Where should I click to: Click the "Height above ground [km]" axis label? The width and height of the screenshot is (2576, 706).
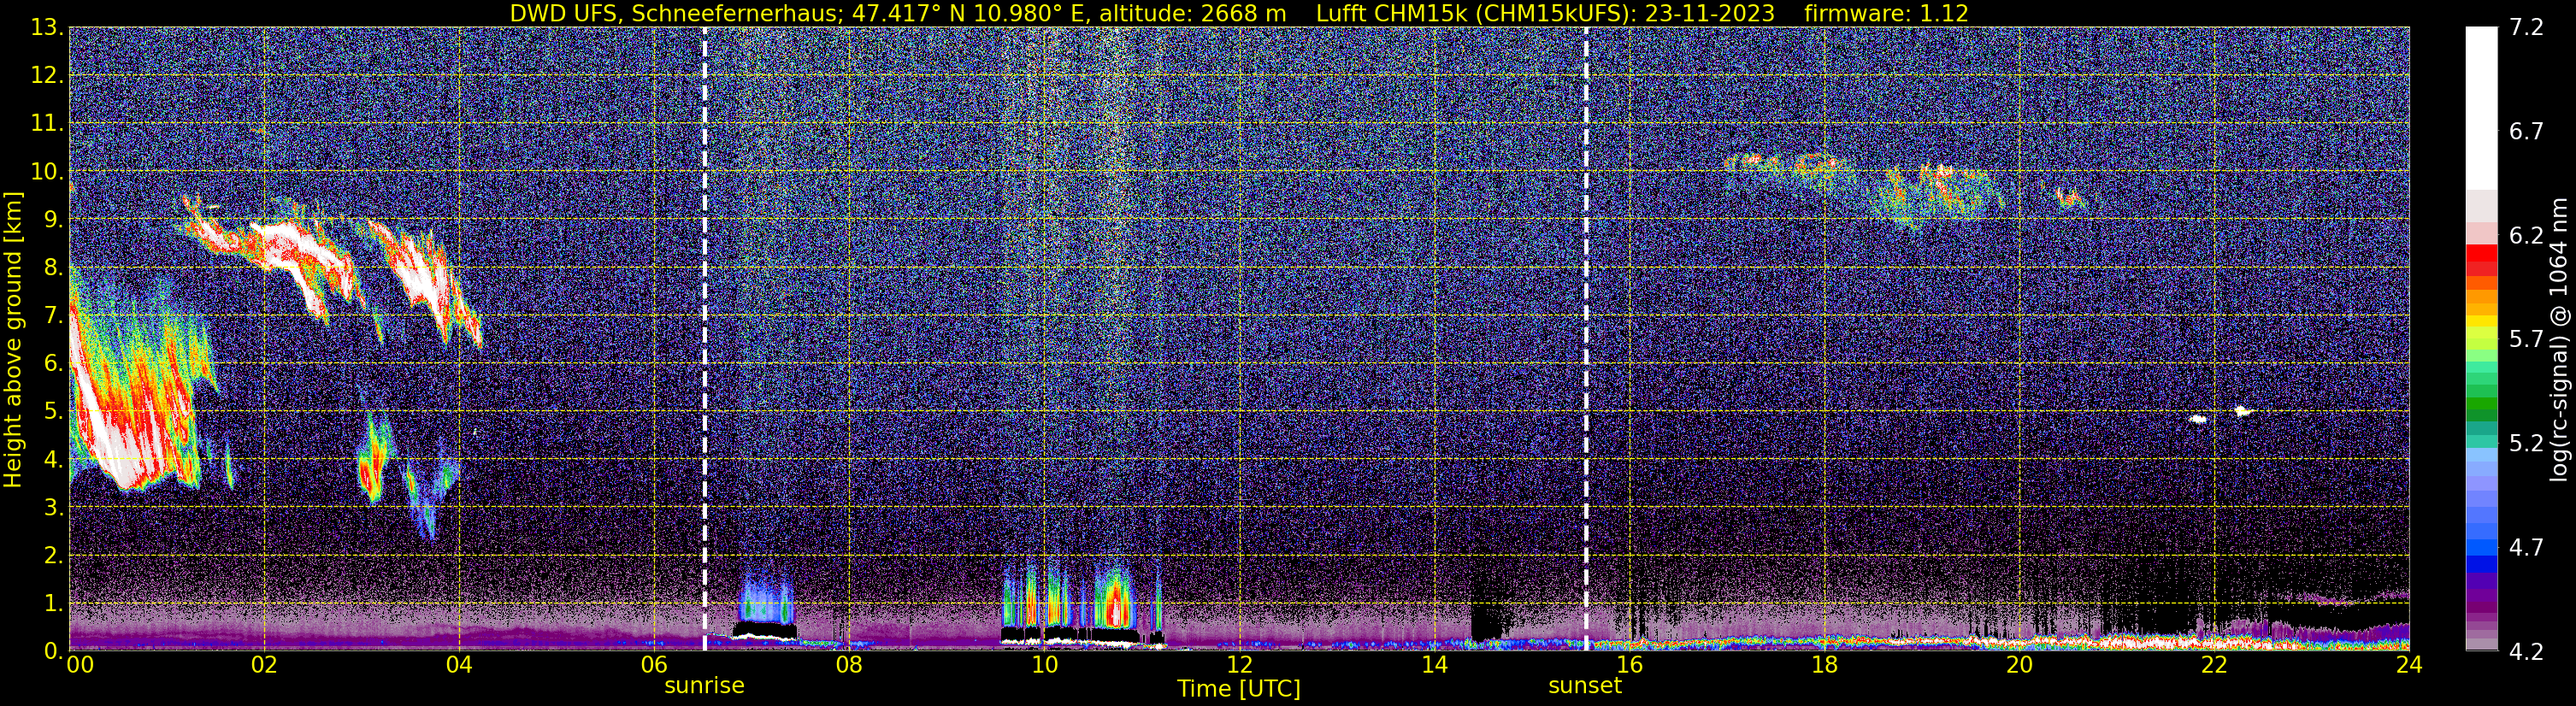click(x=13, y=340)
